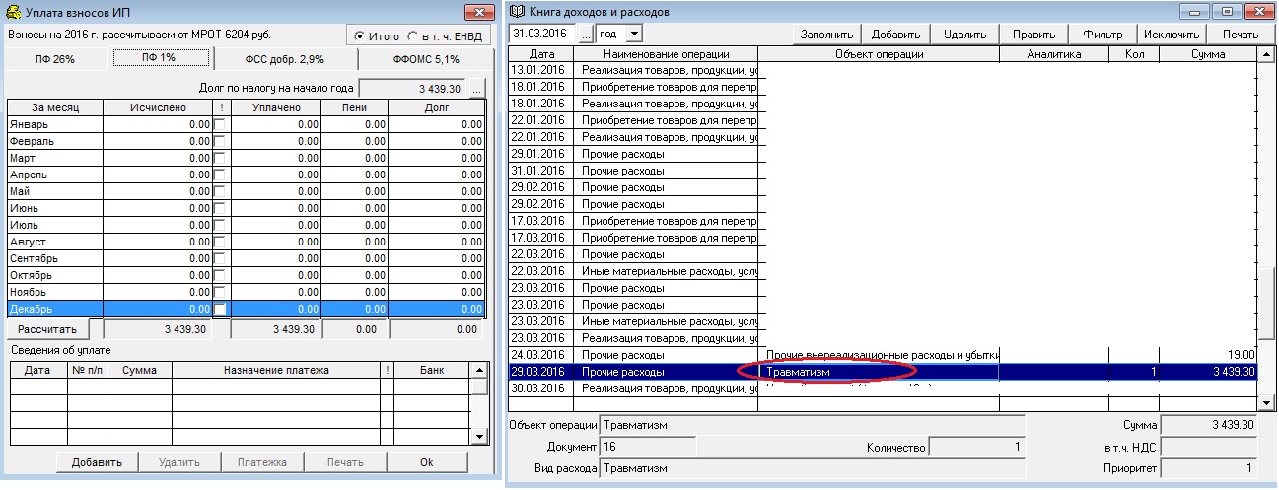The width and height of the screenshot is (1279, 490).
Task: Select the в т. ч. ЕНВД option
Action: (x=413, y=36)
